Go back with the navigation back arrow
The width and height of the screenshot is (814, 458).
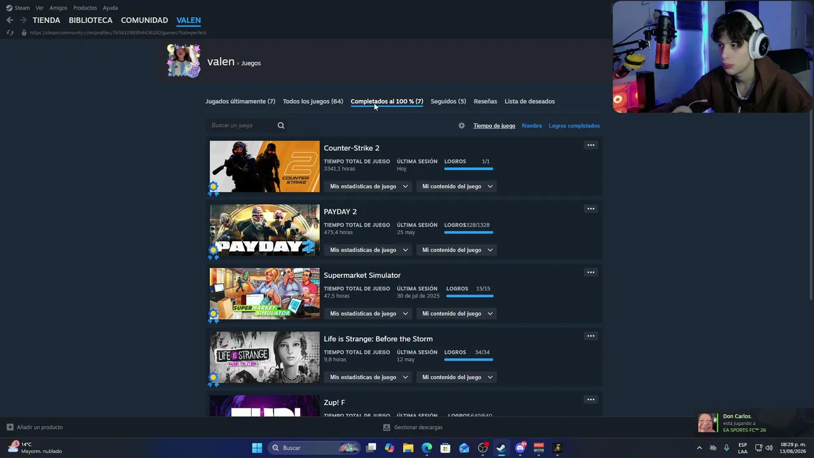[x=10, y=20]
